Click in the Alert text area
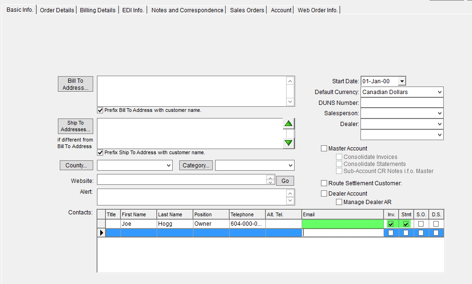The width and height of the screenshot is (472, 284). [x=192, y=197]
